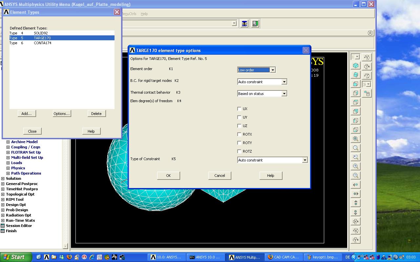Screen dimensions: 420x262
Task: Open the ANSYS command input dropdown arrow
Action: [x=234, y=23]
